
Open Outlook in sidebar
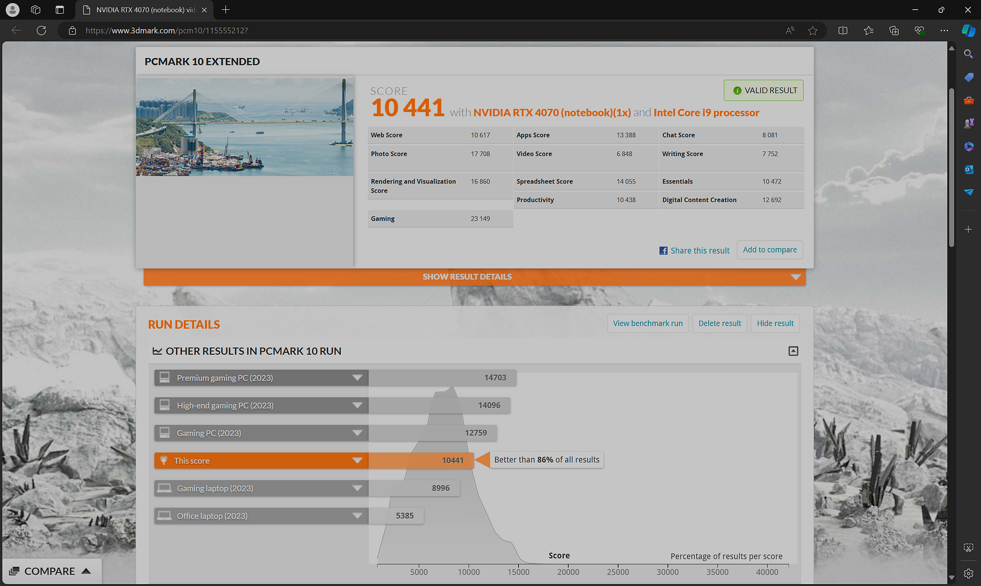pyautogui.click(x=968, y=169)
